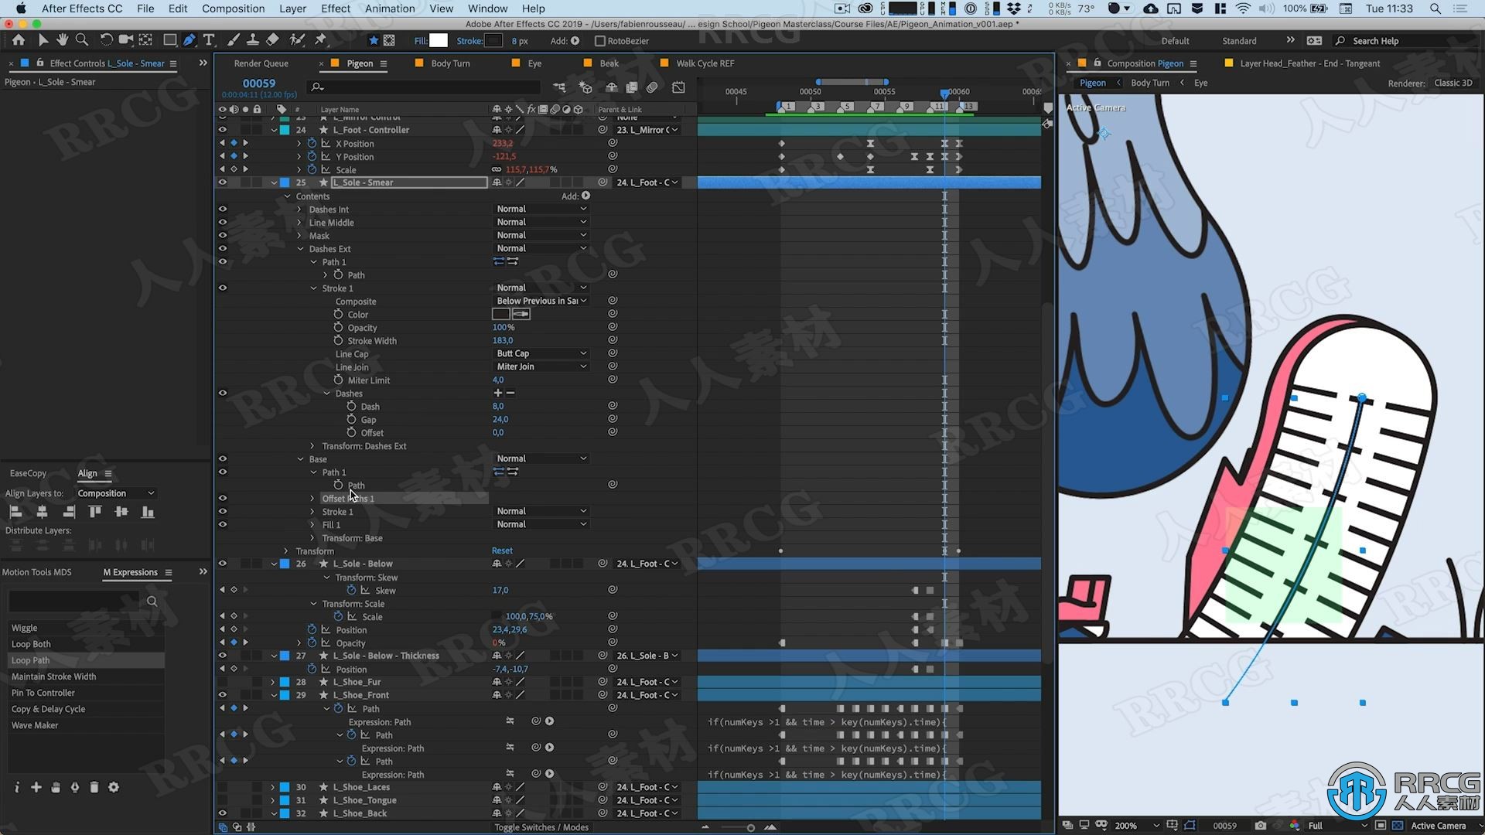This screenshot has width=1485, height=835.
Task: Click the RotoBeizer tool button
Action: pos(601,41)
